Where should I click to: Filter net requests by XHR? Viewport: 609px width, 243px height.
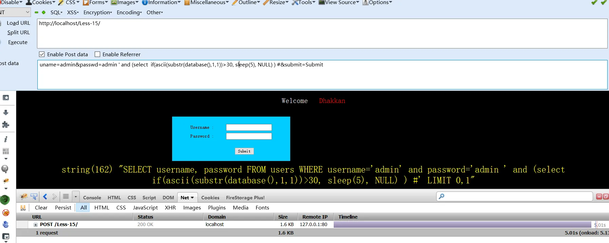click(170, 208)
